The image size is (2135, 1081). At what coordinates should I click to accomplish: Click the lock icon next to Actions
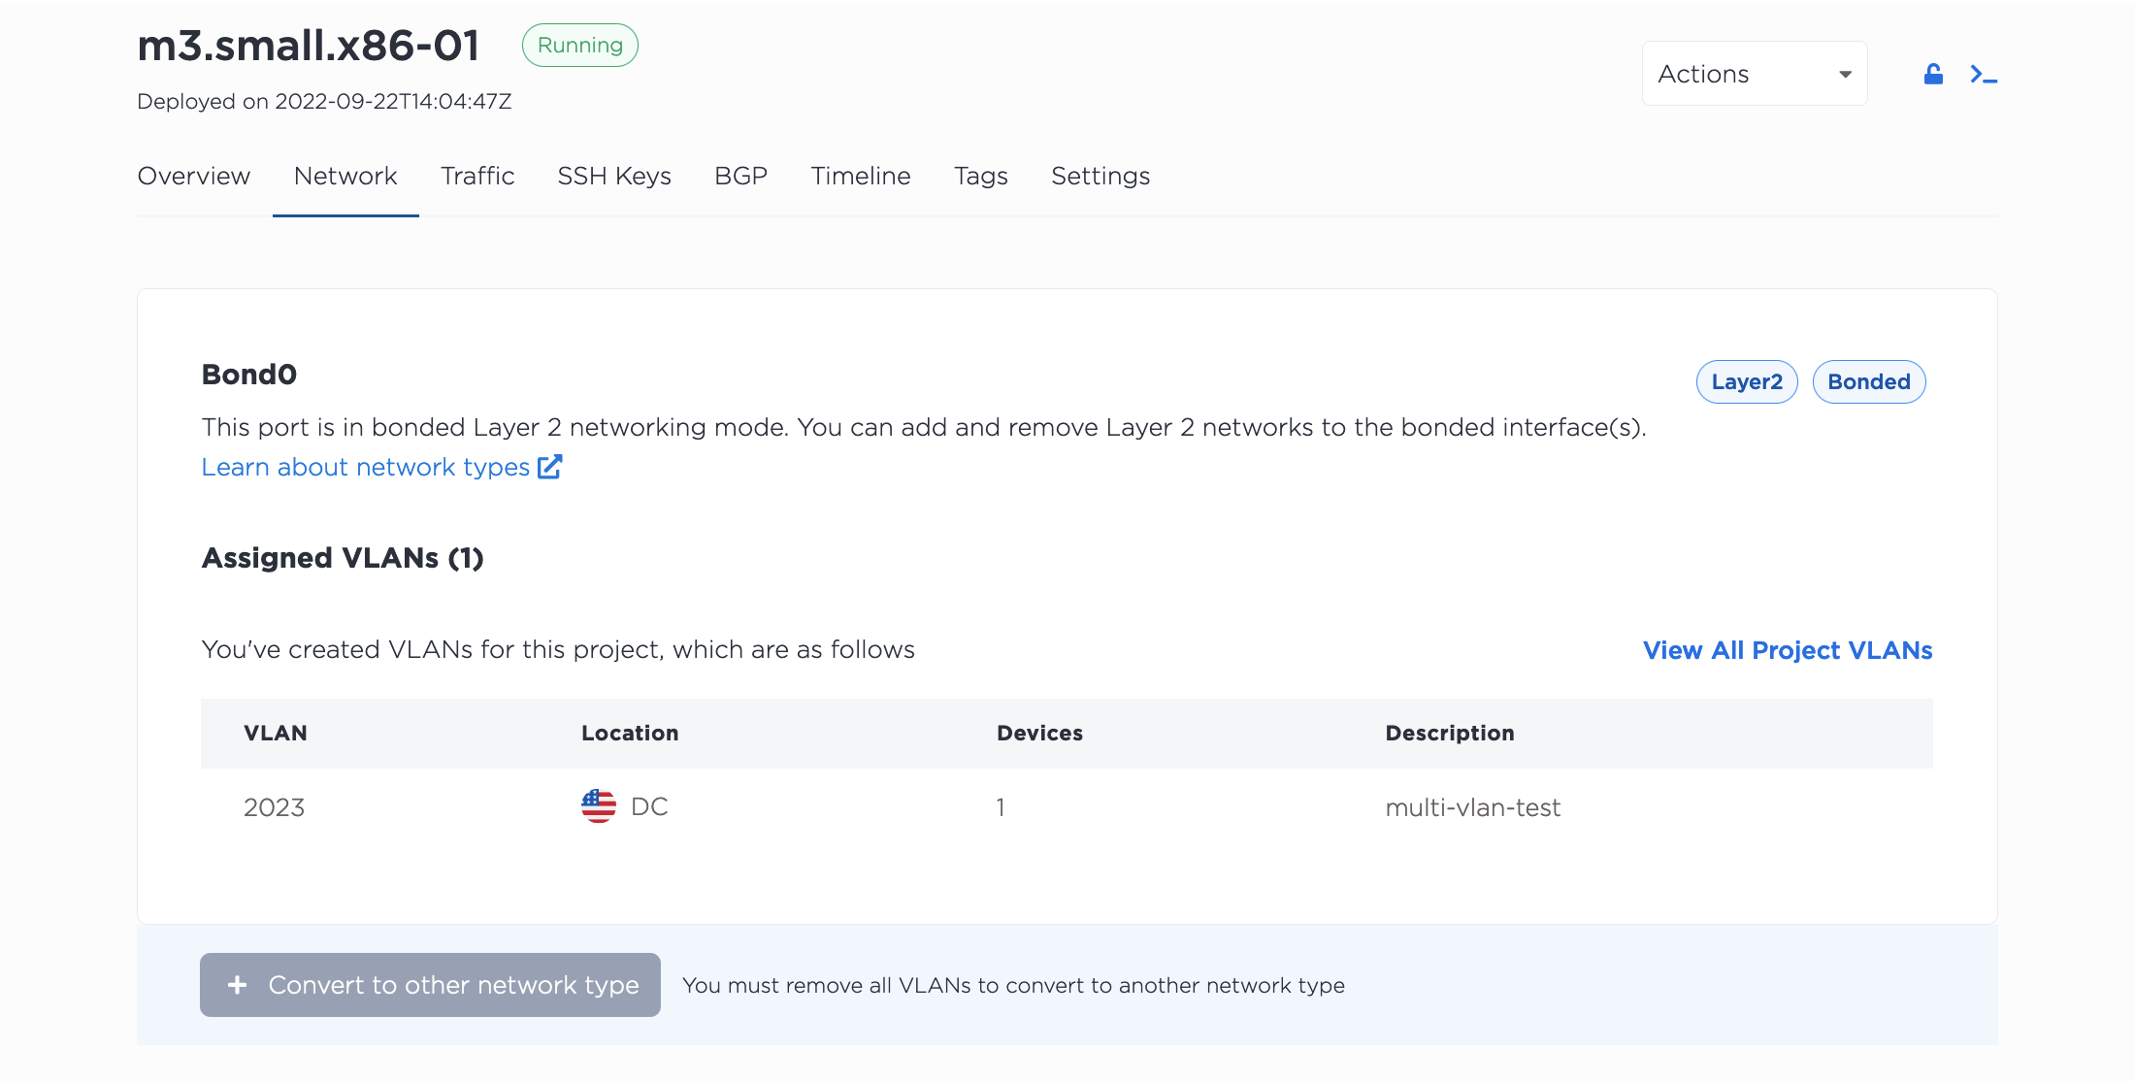click(1933, 74)
